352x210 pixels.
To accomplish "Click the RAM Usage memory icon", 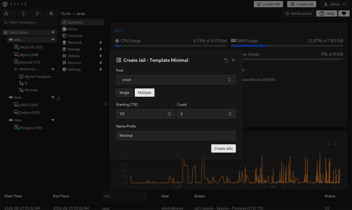I will click(233, 41).
